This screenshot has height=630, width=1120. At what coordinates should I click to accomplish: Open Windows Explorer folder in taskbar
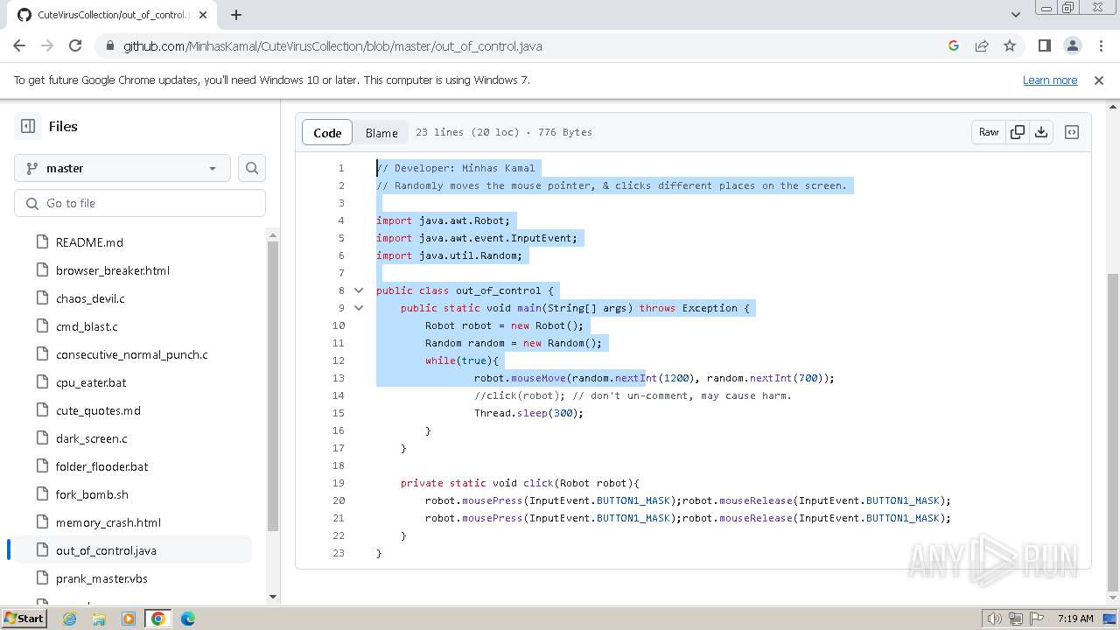point(99,619)
